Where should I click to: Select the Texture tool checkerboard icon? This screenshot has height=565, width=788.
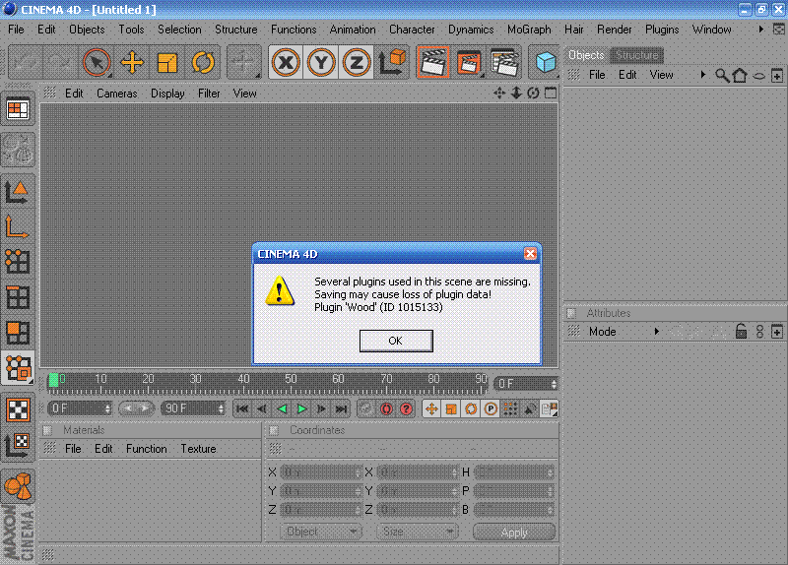point(18,409)
